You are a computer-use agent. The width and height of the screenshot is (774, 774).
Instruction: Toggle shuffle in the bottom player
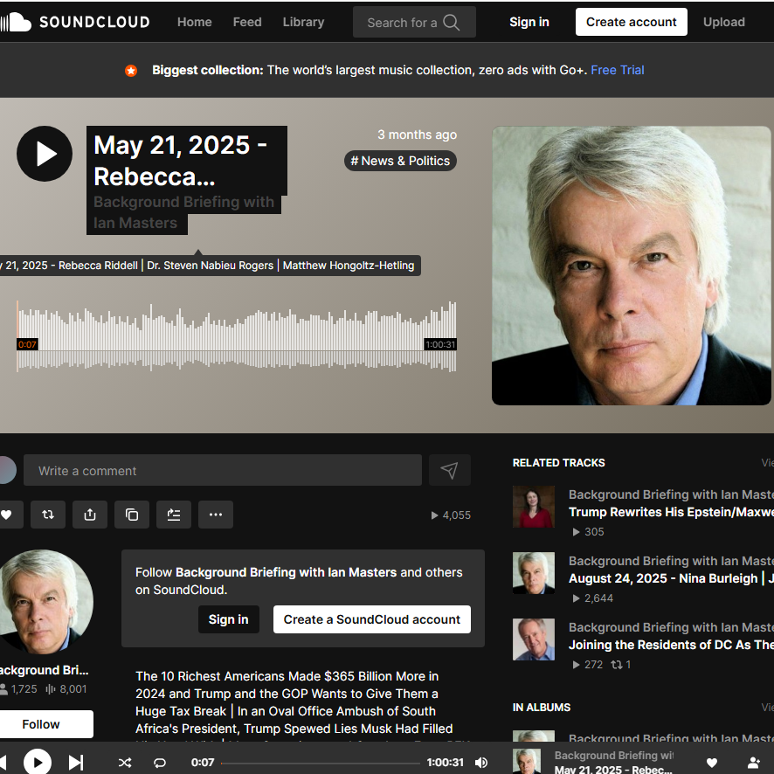click(125, 762)
